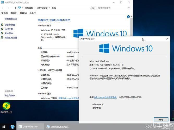The height and width of the screenshot is (130, 174).
Task: Close the 关于"Windows" dialog
Action: point(167,39)
